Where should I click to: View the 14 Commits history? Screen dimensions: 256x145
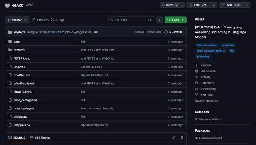pos(173,32)
